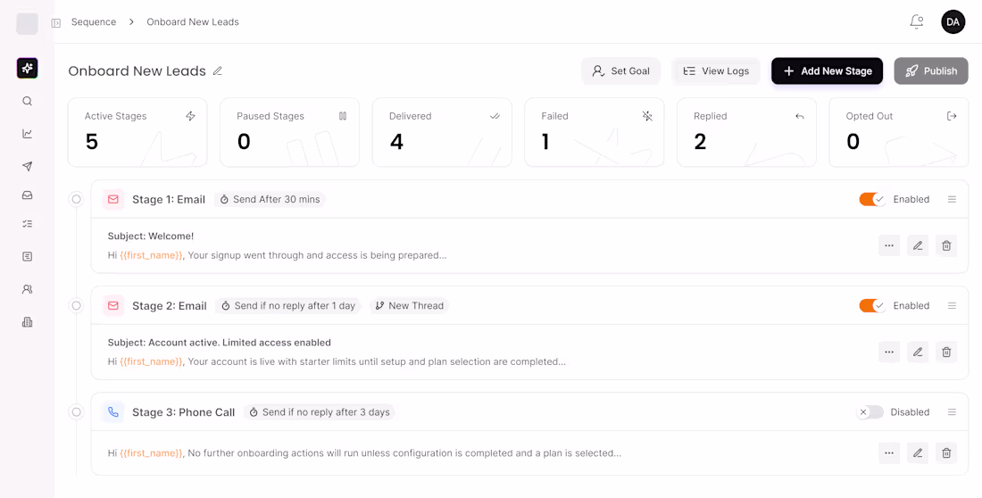Viewport: 982px width, 498px height.
Task: Open the inbox icon in the sidebar
Action: [x=28, y=195]
